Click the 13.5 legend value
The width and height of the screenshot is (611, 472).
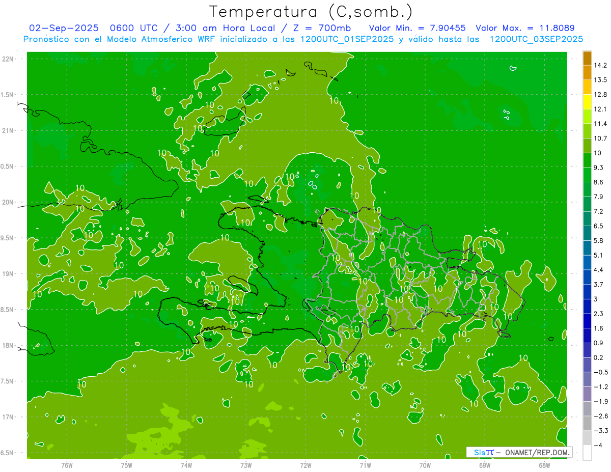[600, 80]
